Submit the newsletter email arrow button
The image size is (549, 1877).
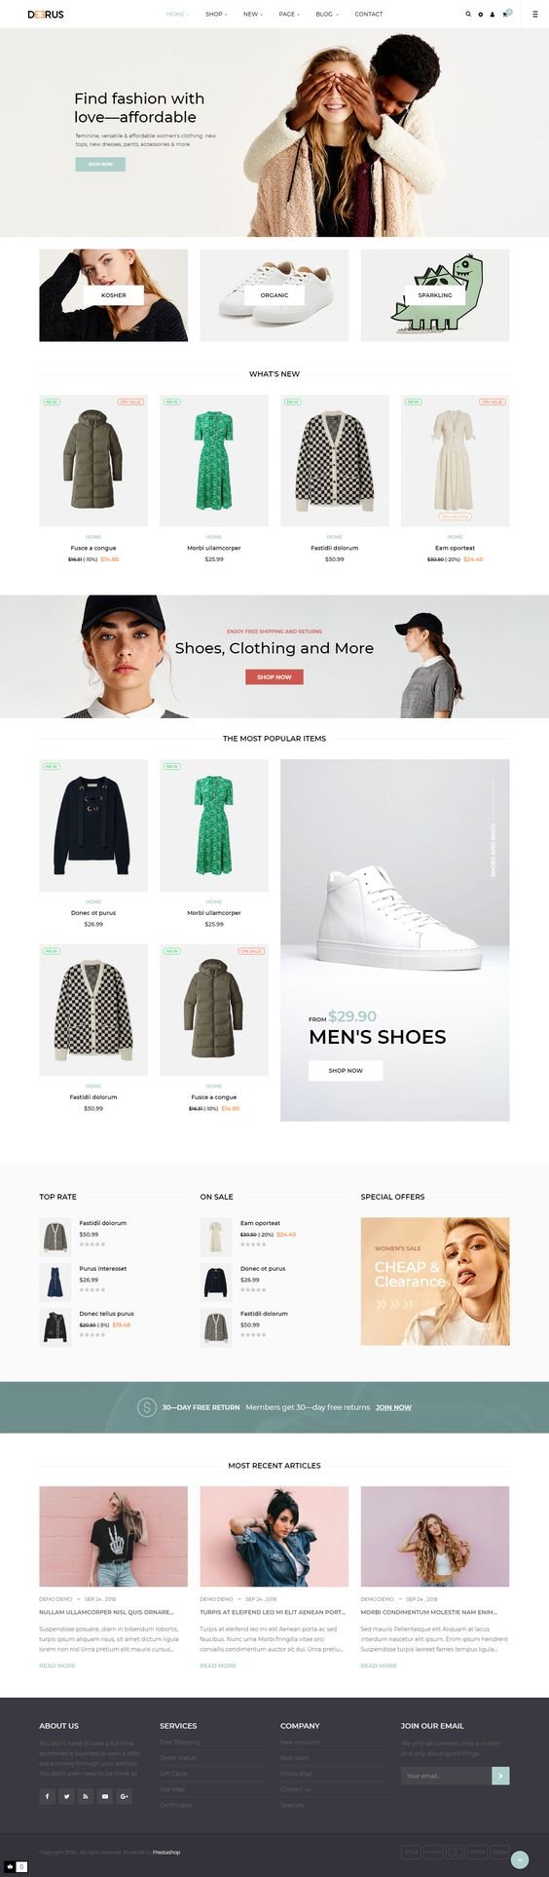(500, 1776)
